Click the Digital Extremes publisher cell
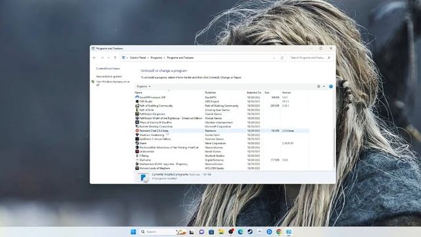This screenshot has width=421, height=237. click(x=214, y=160)
